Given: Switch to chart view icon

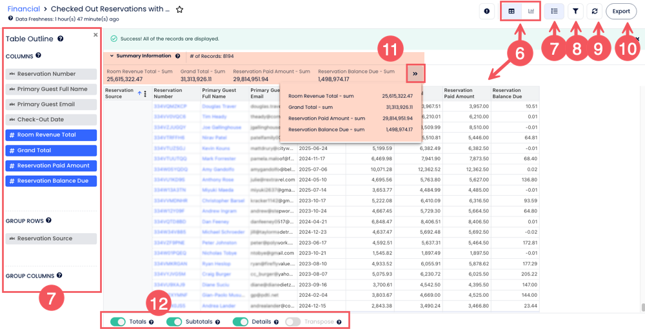Looking at the screenshot, I should [531, 11].
